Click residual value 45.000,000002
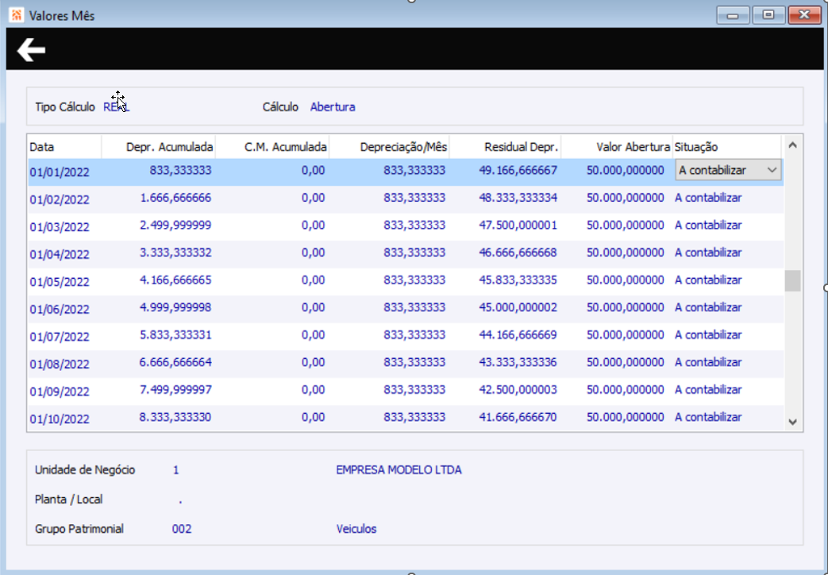The height and width of the screenshot is (575, 828). 518,307
